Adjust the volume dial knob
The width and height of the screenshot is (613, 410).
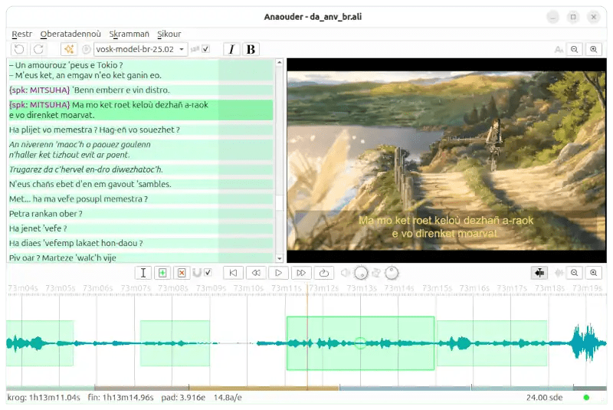point(361,273)
